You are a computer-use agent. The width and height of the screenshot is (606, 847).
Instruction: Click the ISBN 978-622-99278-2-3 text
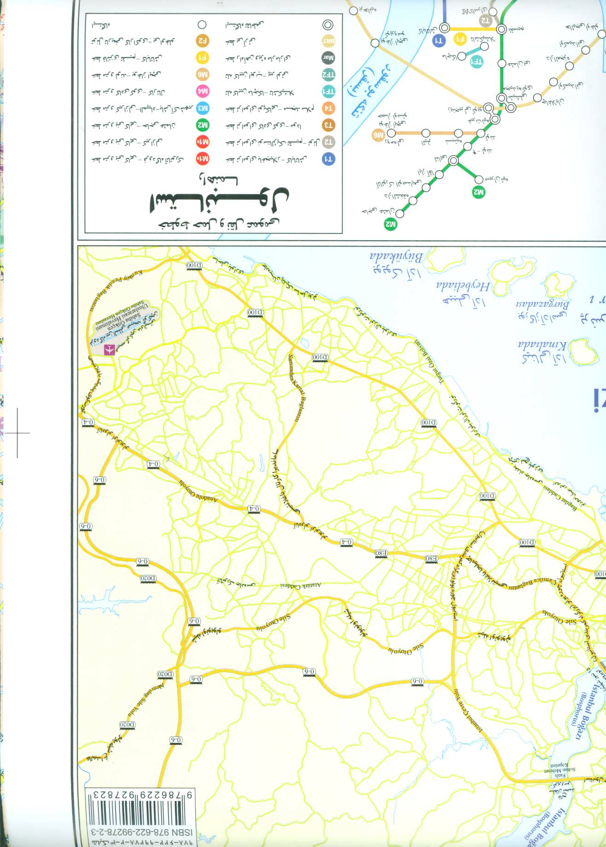pyautogui.click(x=141, y=831)
